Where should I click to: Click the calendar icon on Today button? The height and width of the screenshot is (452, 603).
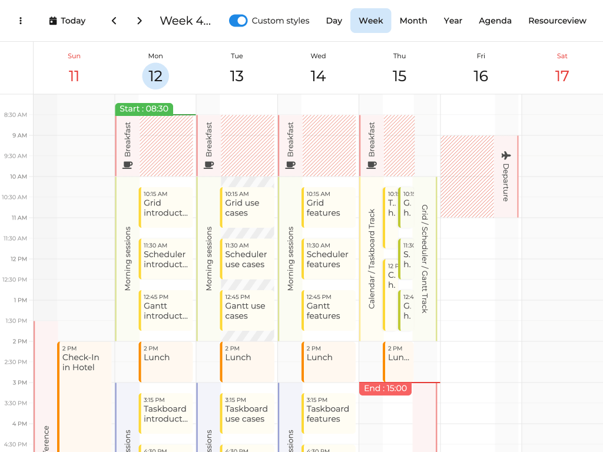[53, 21]
